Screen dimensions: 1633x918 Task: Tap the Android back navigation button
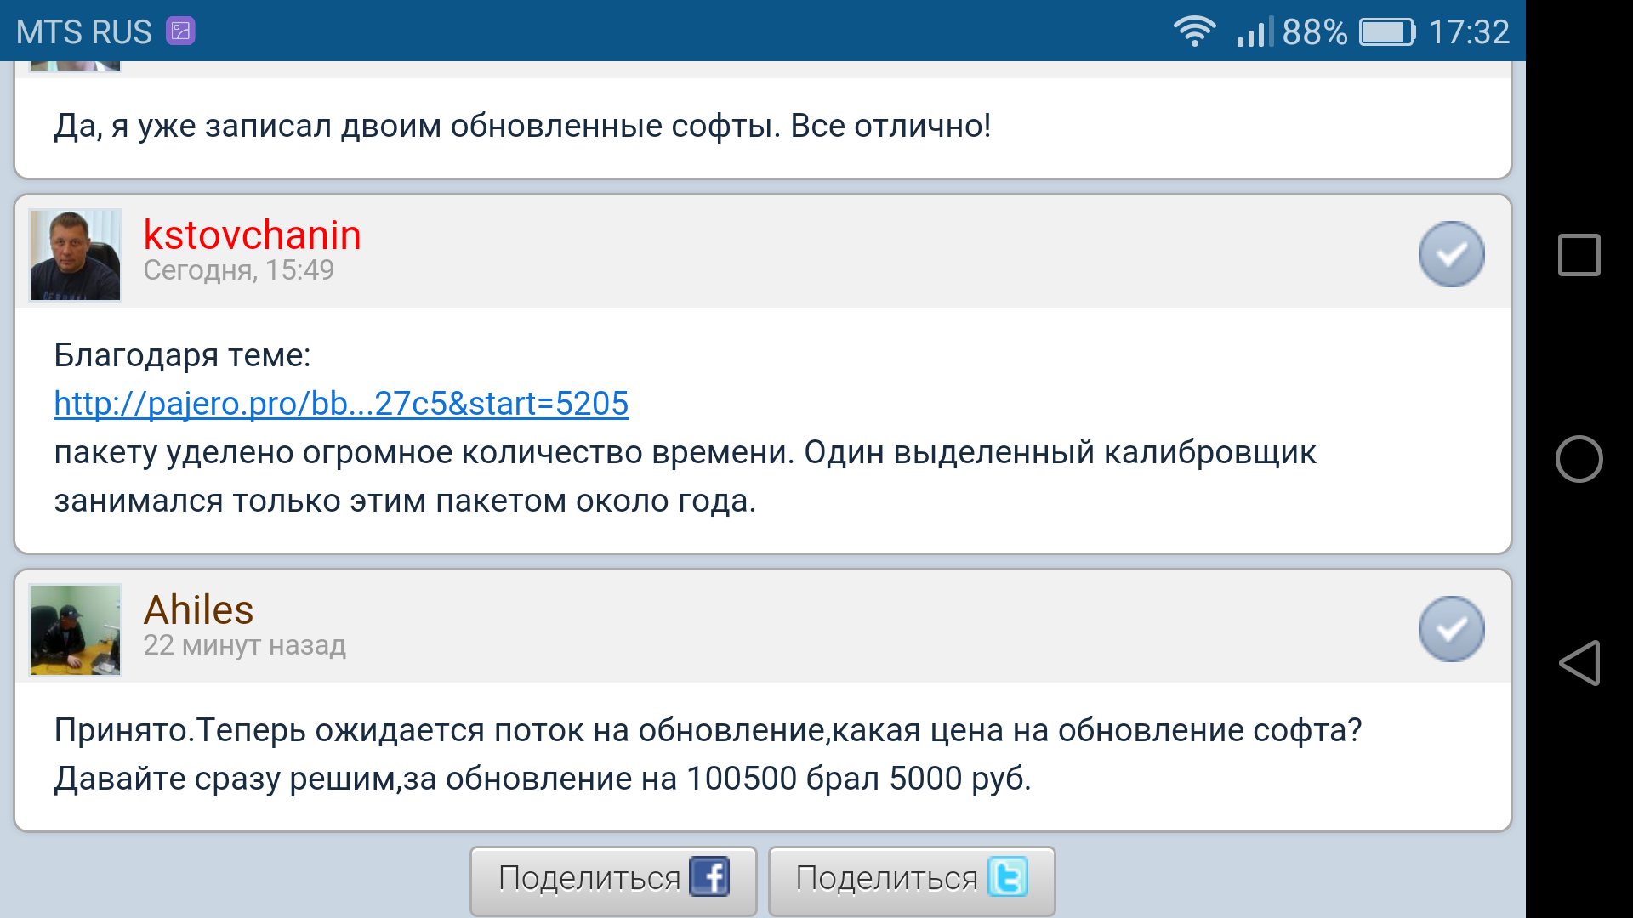1579,663
